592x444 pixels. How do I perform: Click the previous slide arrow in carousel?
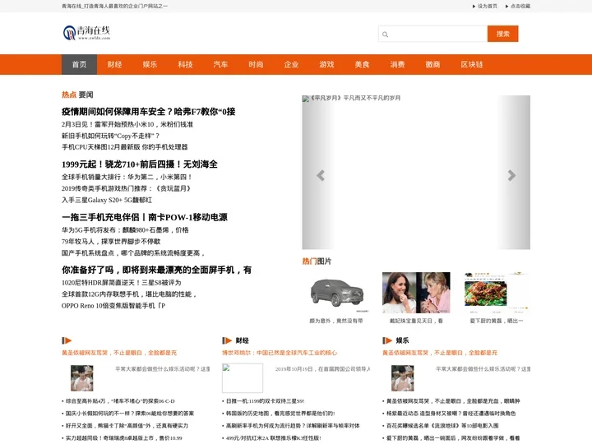point(321,175)
